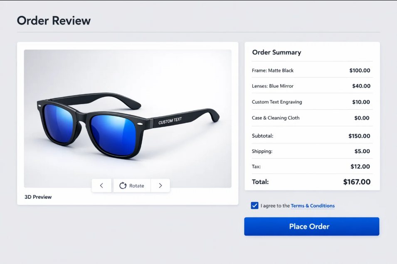Click the Order Summary heading
Image resolution: width=397 pixels, height=264 pixels.
click(x=276, y=52)
